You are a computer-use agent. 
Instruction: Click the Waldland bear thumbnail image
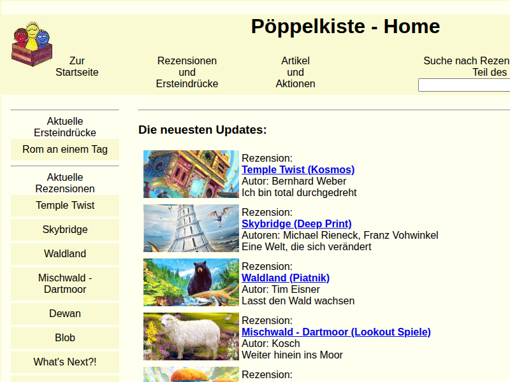pos(191,283)
